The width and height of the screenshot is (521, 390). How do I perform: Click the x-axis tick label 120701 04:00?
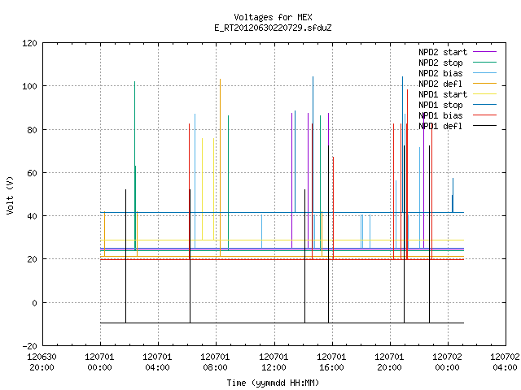(x=157, y=362)
